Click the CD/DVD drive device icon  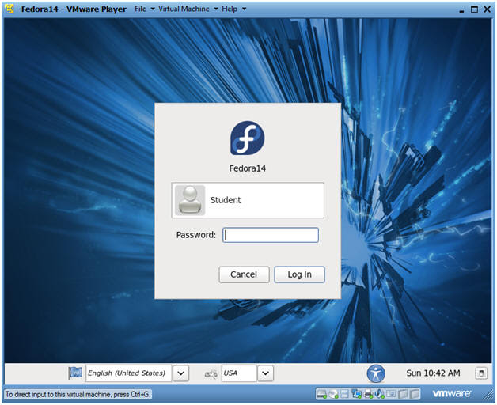(x=333, y=394)
